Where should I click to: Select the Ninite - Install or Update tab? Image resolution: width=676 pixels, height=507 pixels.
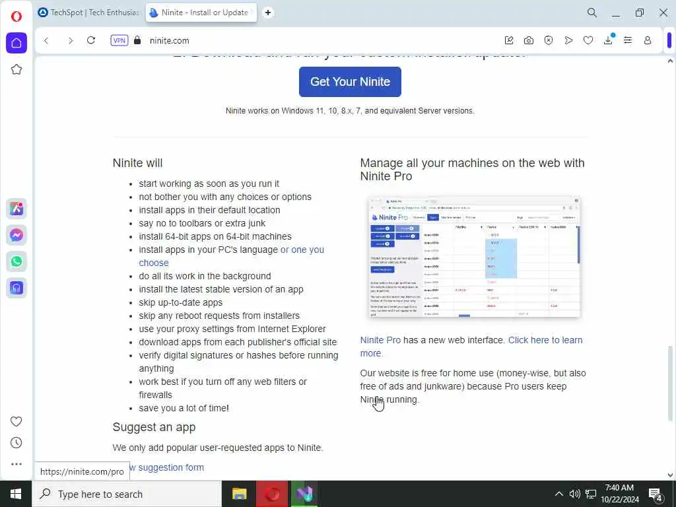click(201, 13)
